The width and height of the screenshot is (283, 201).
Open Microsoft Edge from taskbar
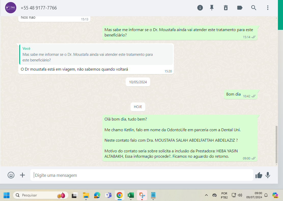pos(97,195)
